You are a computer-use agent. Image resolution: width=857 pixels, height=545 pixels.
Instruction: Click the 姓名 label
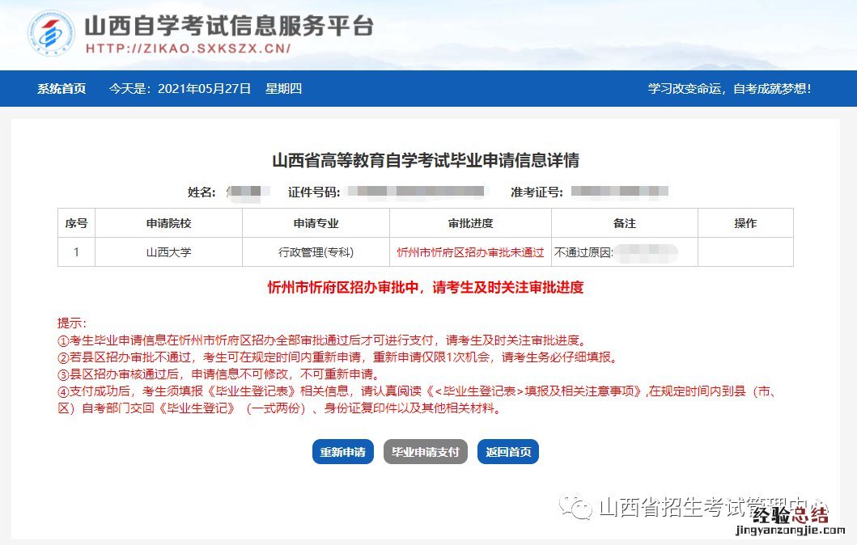[202, 192]
